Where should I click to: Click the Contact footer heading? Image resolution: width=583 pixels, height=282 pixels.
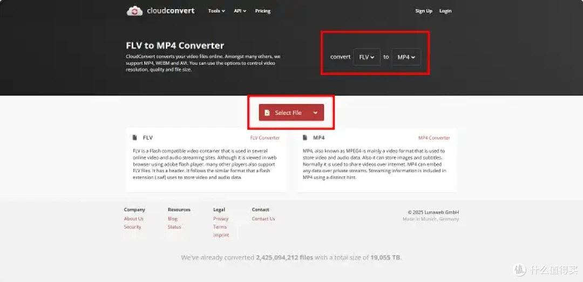[x=260, y=210]
